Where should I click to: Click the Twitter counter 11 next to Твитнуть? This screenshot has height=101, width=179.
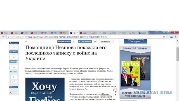click(x=112, y=42)
